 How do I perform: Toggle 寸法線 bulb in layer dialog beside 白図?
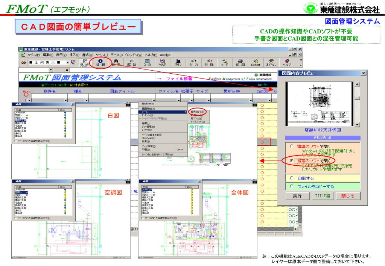pos(65,126)
